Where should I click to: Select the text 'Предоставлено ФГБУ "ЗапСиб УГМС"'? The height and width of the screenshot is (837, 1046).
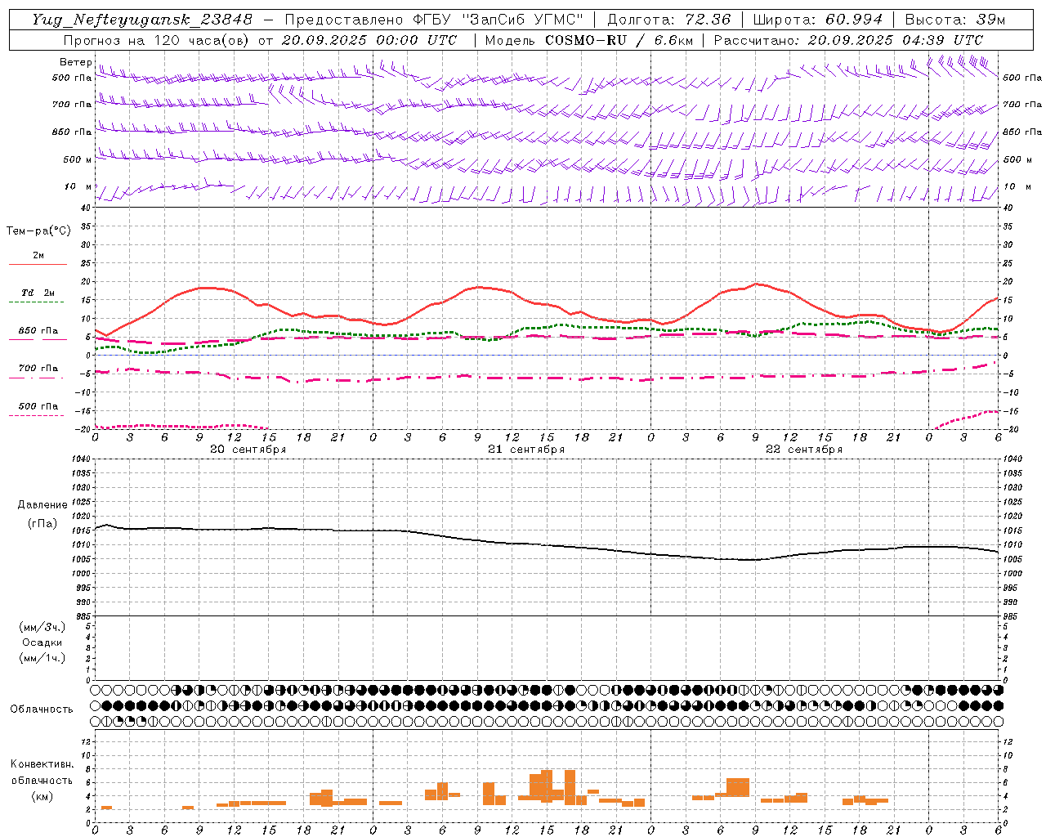[434, 20]
